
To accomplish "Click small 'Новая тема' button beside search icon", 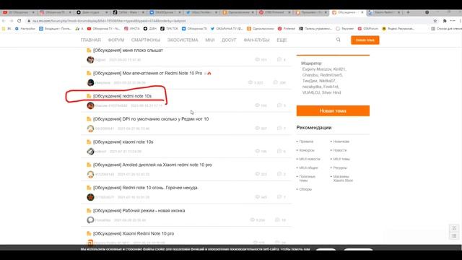I will pyautogui.click(x=365, y=40).
